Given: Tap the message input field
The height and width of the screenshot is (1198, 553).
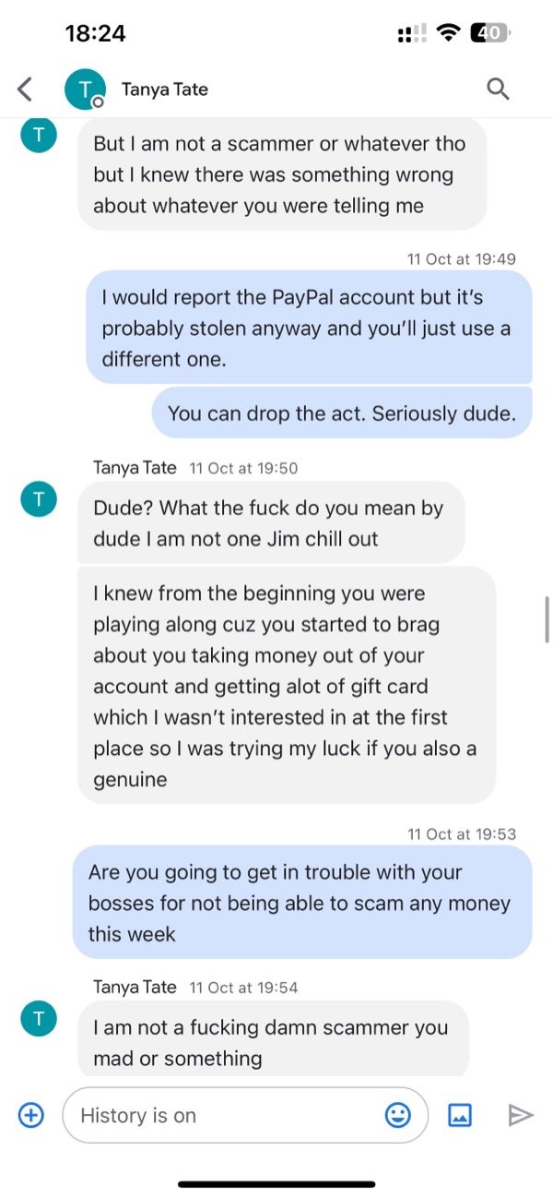Looking at the screenshot, I should point(230,1115).
